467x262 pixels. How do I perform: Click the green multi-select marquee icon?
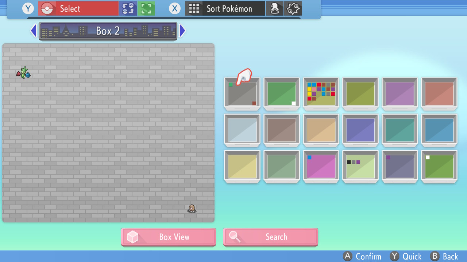click(146, 8)
